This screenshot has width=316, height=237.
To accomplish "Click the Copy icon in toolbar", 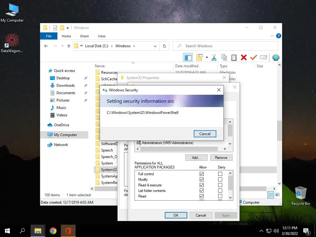I will (x=224, y=58).
